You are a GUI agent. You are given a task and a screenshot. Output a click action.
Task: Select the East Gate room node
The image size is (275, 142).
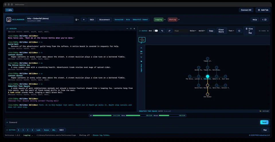pos(225,76)
